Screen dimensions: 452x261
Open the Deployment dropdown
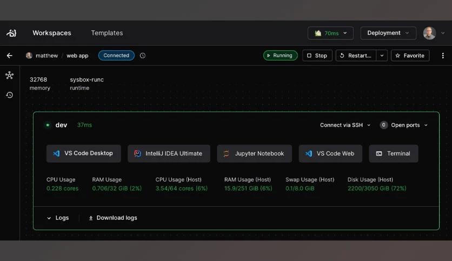[388, 33]
